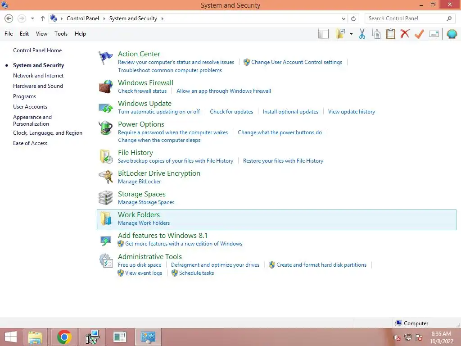Click the Windows Firewall brick wall icon
Image resolution: width=461 pixels, height=346 pixels.
coord(105,86)
